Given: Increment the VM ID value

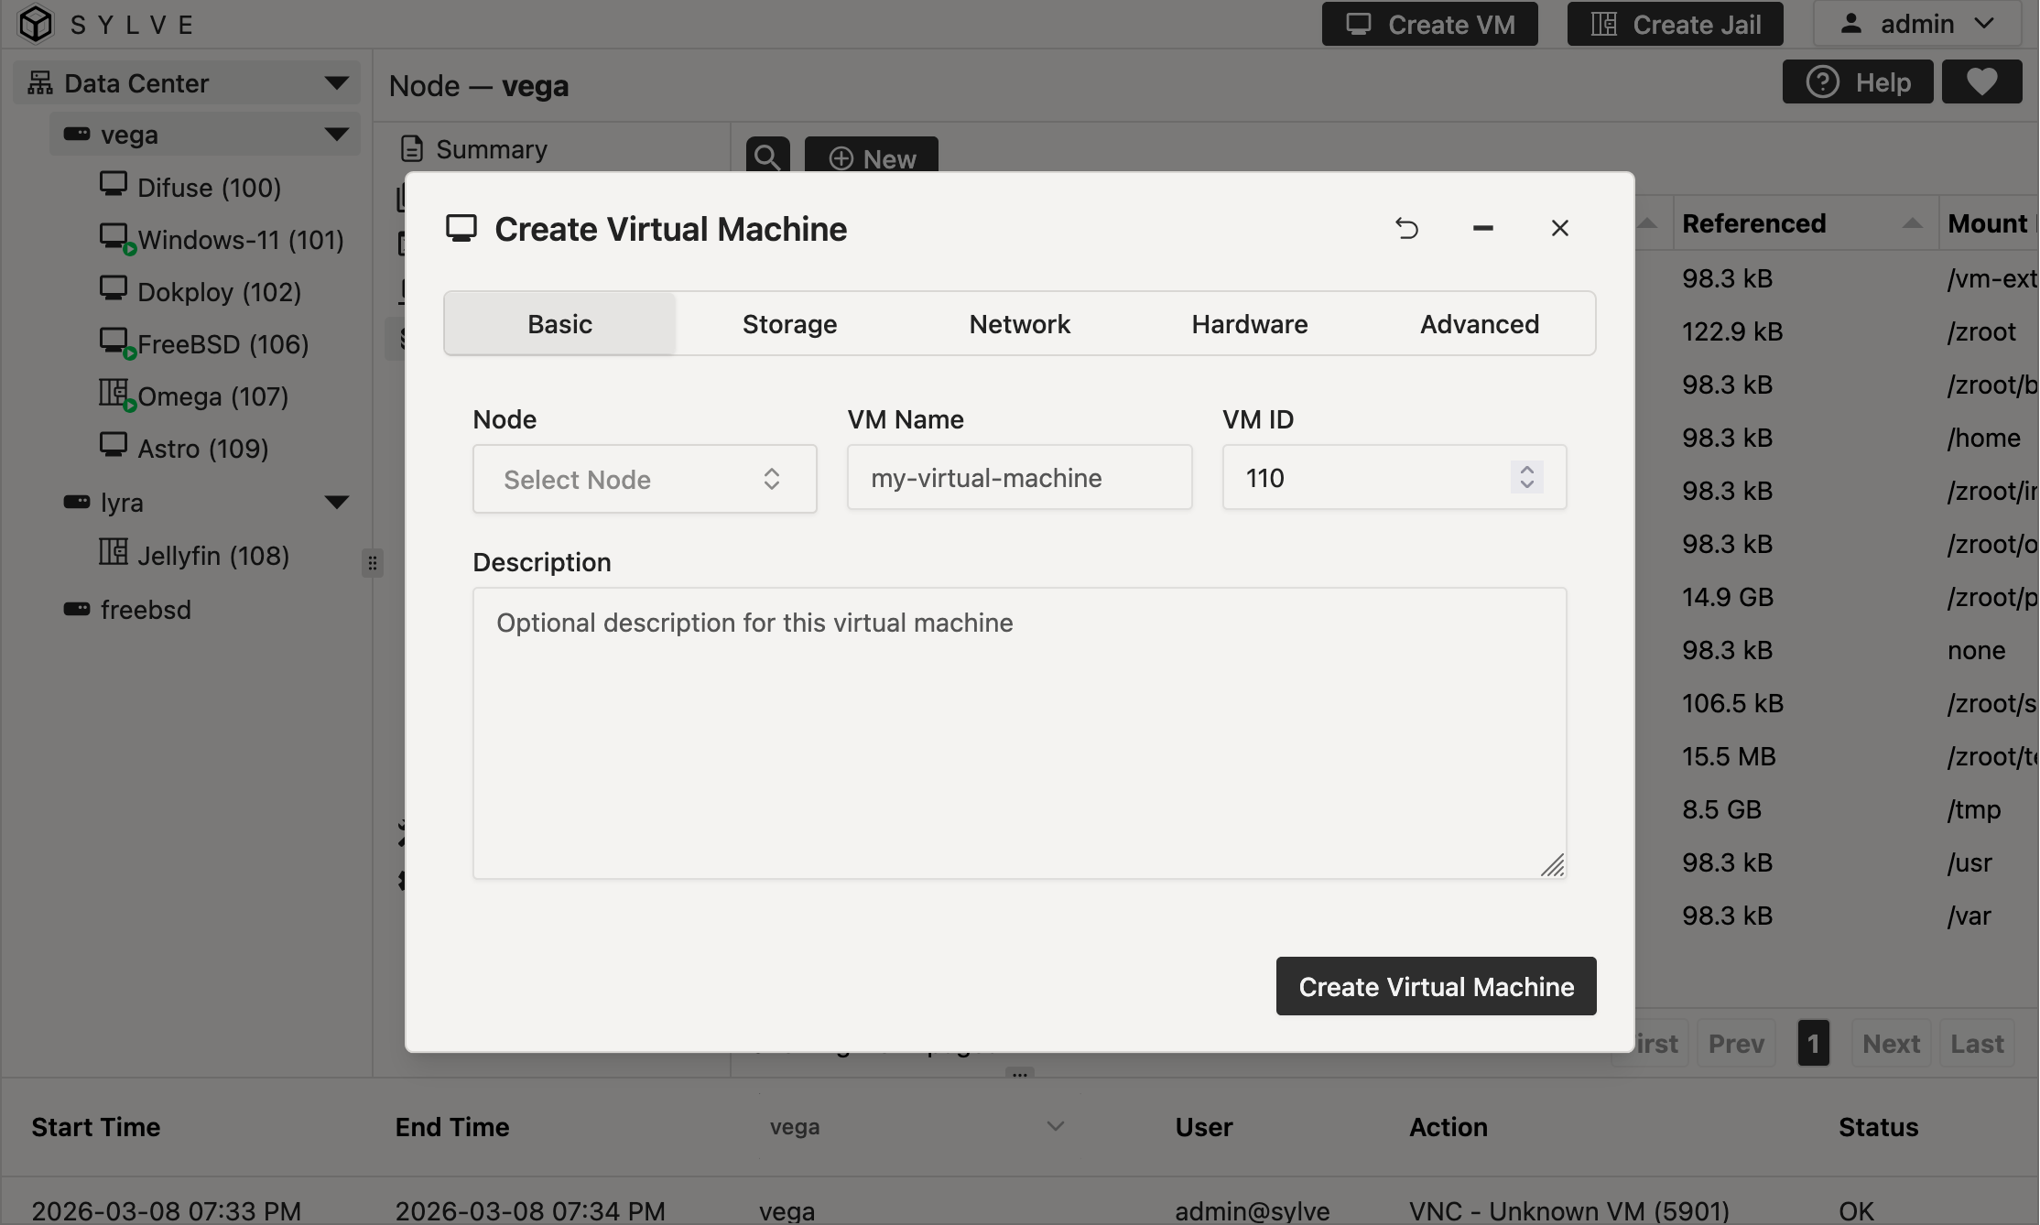Looking at the screenshot, I should click(1526, 470).
